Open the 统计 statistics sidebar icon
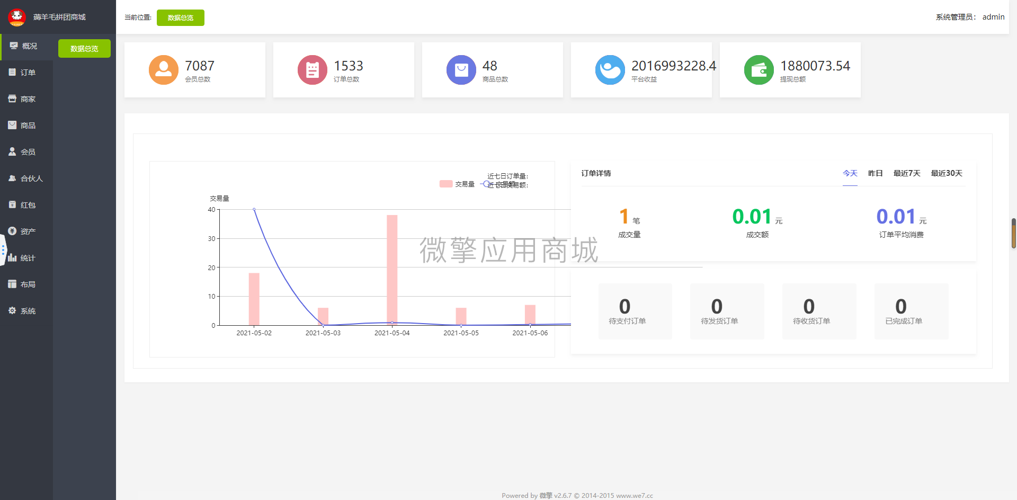The height and width of the screenshot is (500, 1017). pos(12,257)
